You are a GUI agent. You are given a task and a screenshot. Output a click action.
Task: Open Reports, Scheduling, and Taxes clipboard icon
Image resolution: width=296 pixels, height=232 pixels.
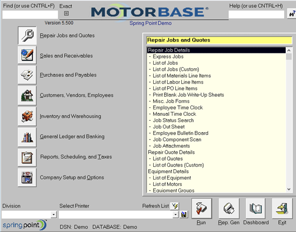27,158
